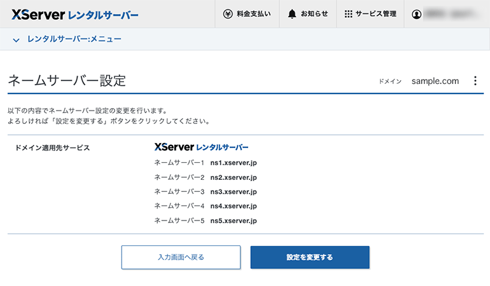Click the ネームサーバー4 label

pos(179,206)
